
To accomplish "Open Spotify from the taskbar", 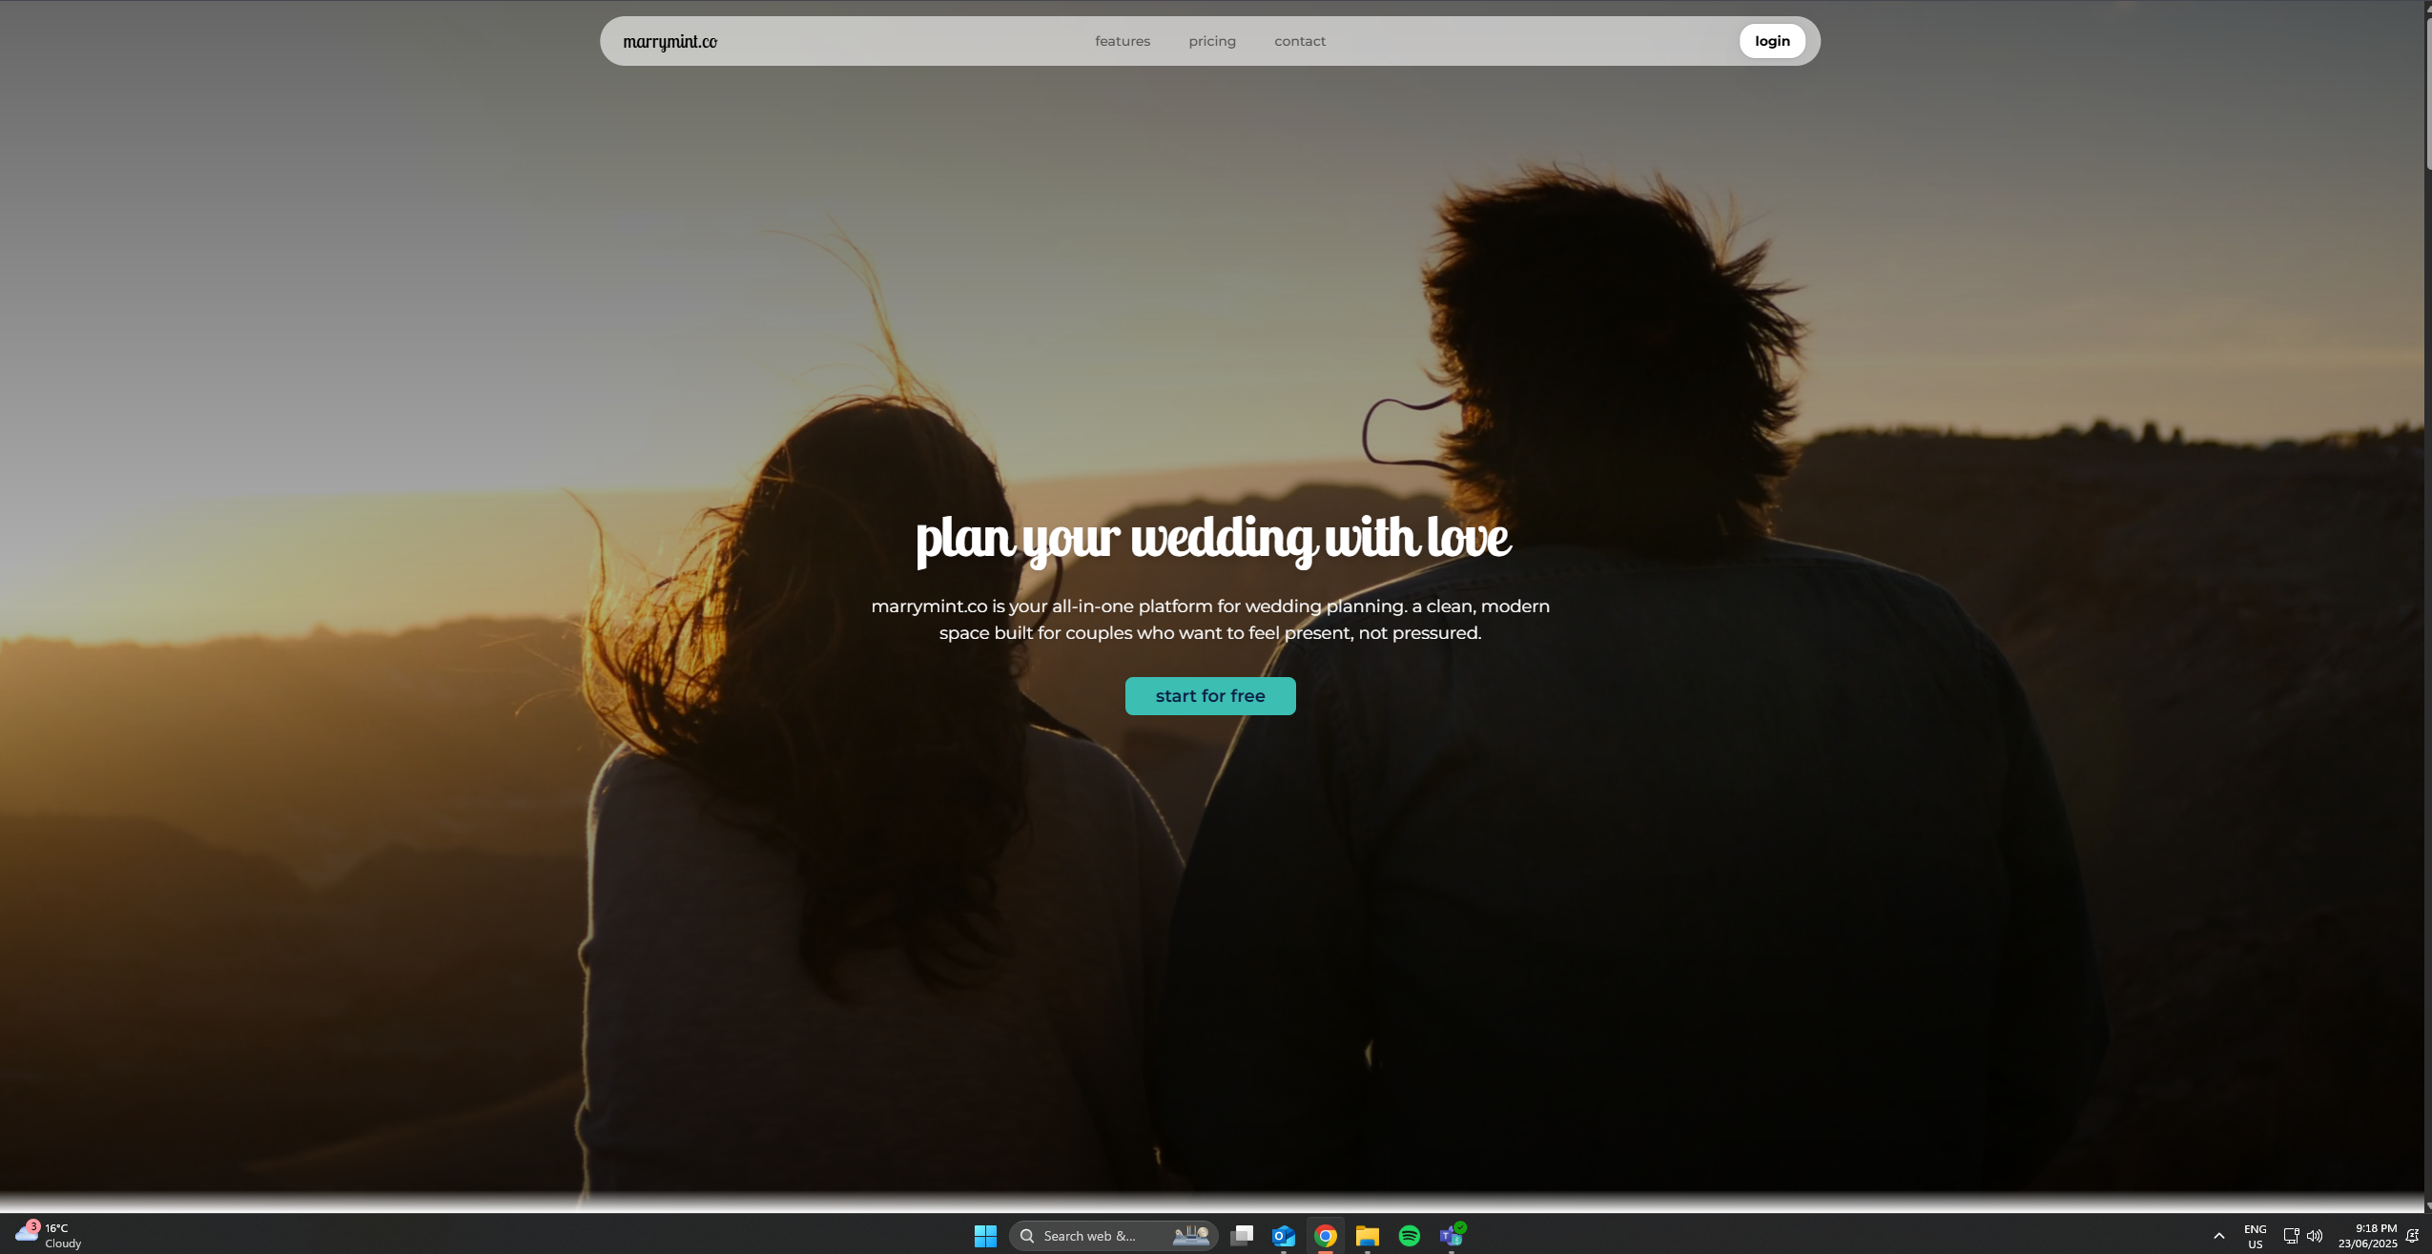I will (x=1409, y=1236).
